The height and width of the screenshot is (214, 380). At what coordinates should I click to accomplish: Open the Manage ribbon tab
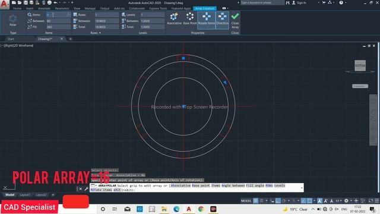(x=90, y=8)
